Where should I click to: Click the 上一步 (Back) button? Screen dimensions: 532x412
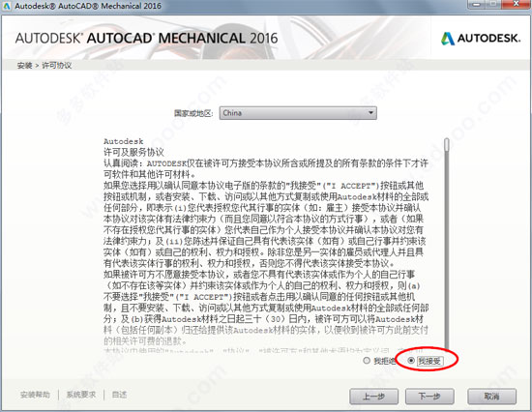[x=373, y=397]
